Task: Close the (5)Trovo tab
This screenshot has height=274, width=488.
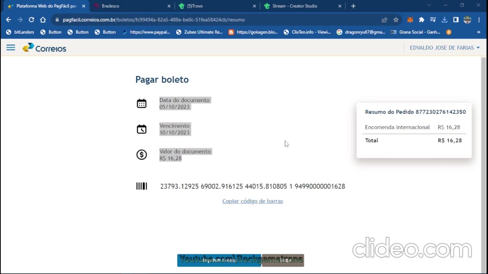Action: coord(255,6)
